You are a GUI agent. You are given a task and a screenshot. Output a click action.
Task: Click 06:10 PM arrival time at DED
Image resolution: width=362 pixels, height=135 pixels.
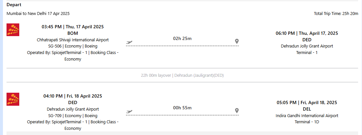coord(307,34)
